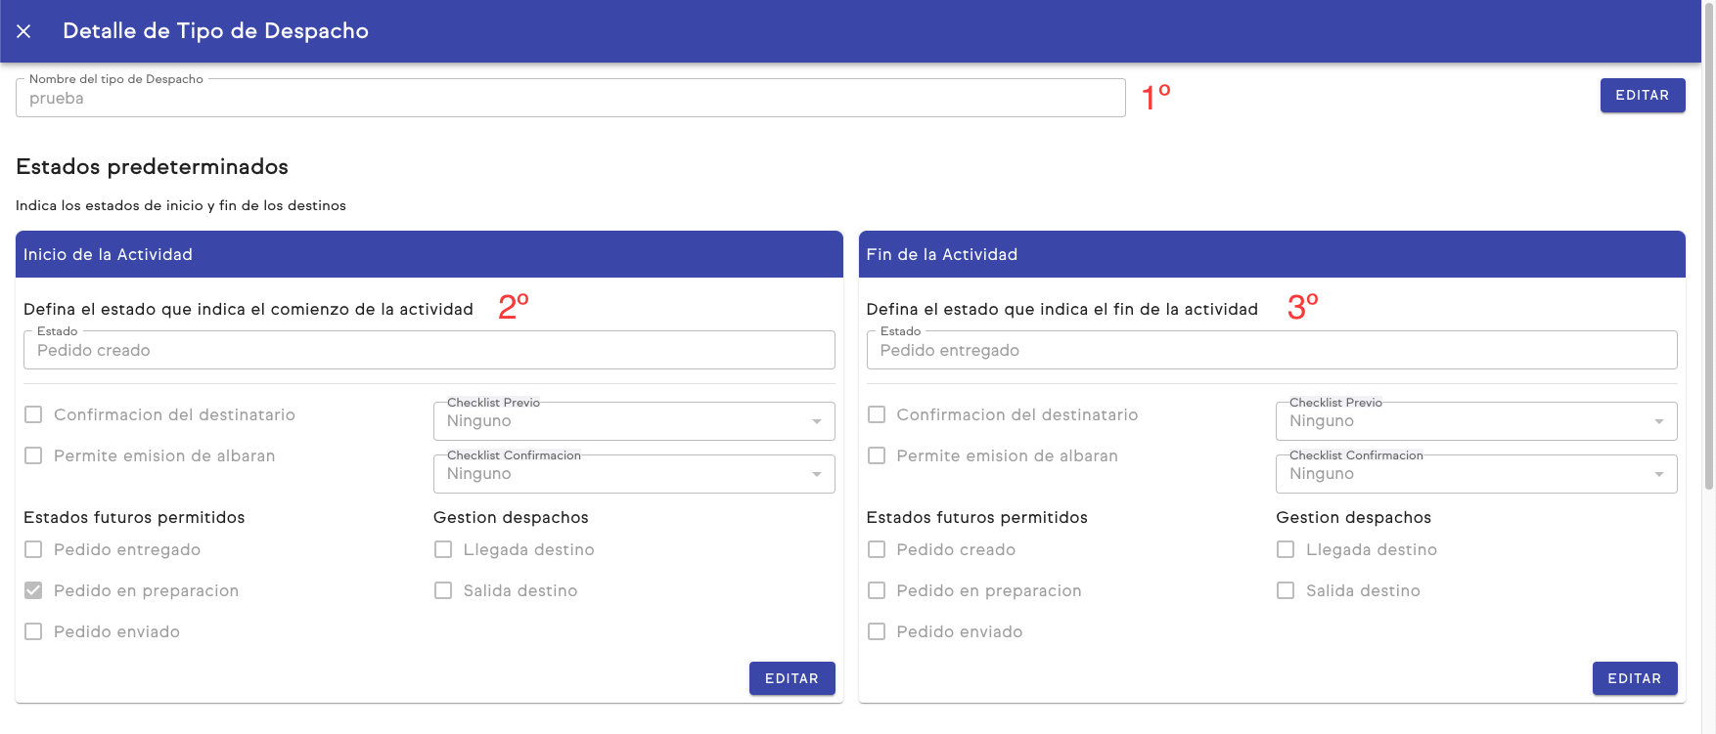The width and height of the screenshot is (1716, 734).
Task: Uncheck Pedido en preparacion under Estados futuros permitidos
Action: point(32,590)
